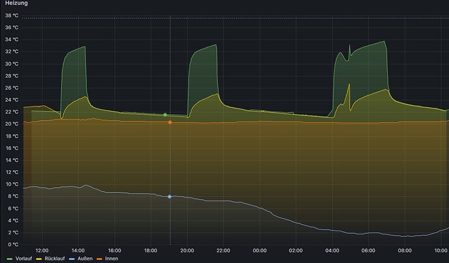Viewport: 449px width, 263px height.
Task: Open the orange Innen color swatch
Action: (99, 259)
